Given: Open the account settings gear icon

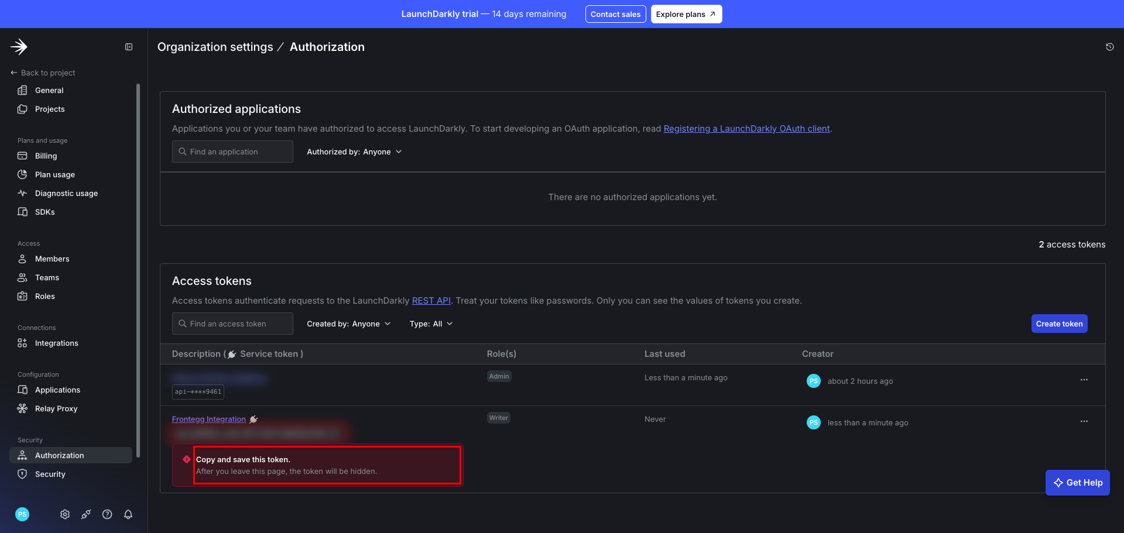Looking at the screenshot, I should pyautogui.click(x=65, y=514).
